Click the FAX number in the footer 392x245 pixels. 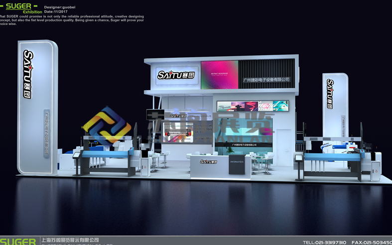[x=371, y=243]
